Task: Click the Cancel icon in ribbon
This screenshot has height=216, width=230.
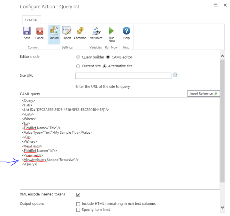Action: coord(40,31)
